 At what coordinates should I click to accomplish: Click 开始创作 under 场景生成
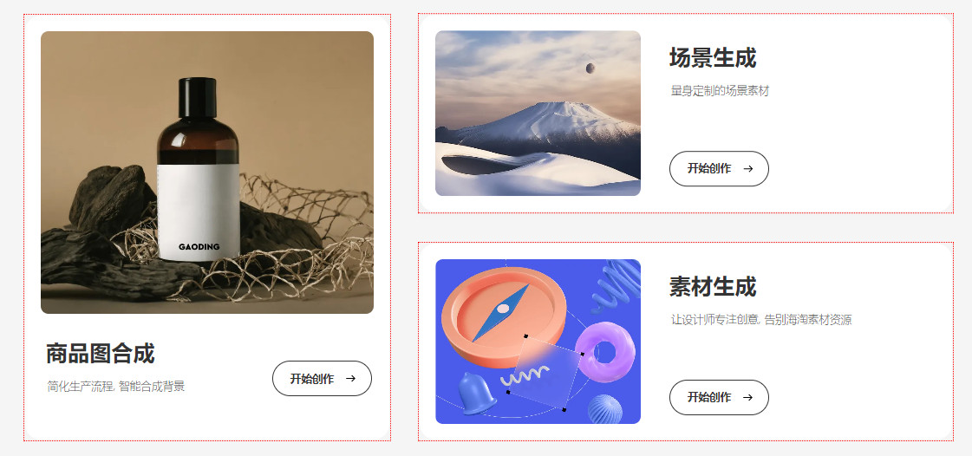click(x=719, y=168)
